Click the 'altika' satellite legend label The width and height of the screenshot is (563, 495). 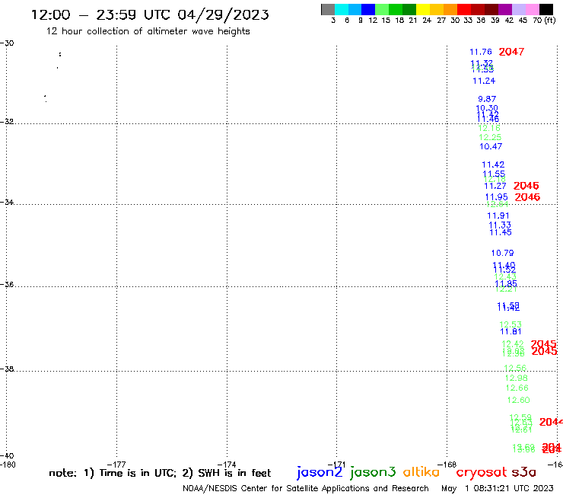coord(421,472)
